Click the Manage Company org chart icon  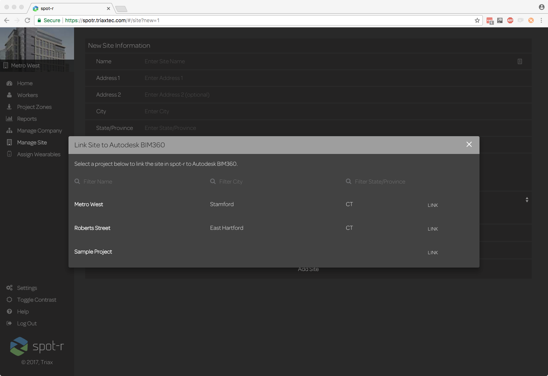click(9, 131)
